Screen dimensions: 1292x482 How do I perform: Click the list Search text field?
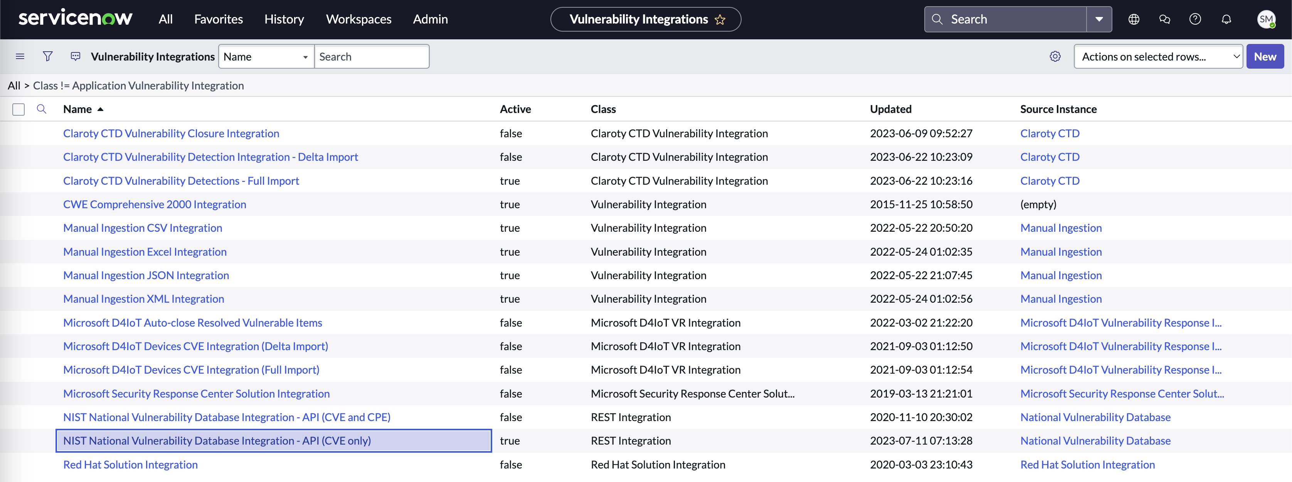[x=372, y=56]
